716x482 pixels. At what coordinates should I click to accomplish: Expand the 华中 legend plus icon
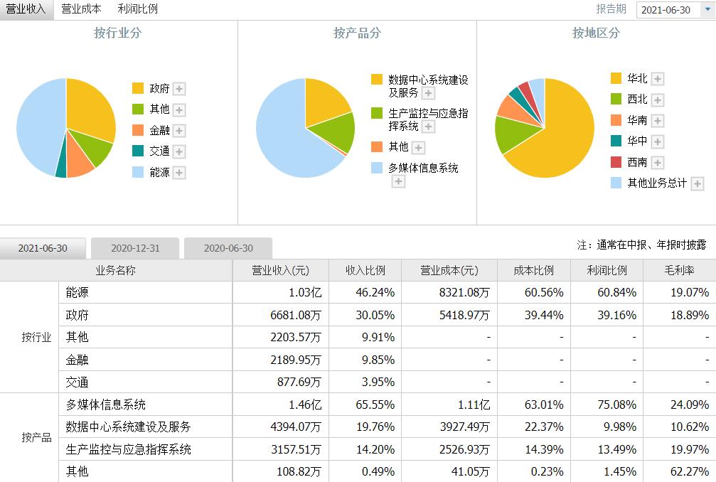(x=657, y=141)
